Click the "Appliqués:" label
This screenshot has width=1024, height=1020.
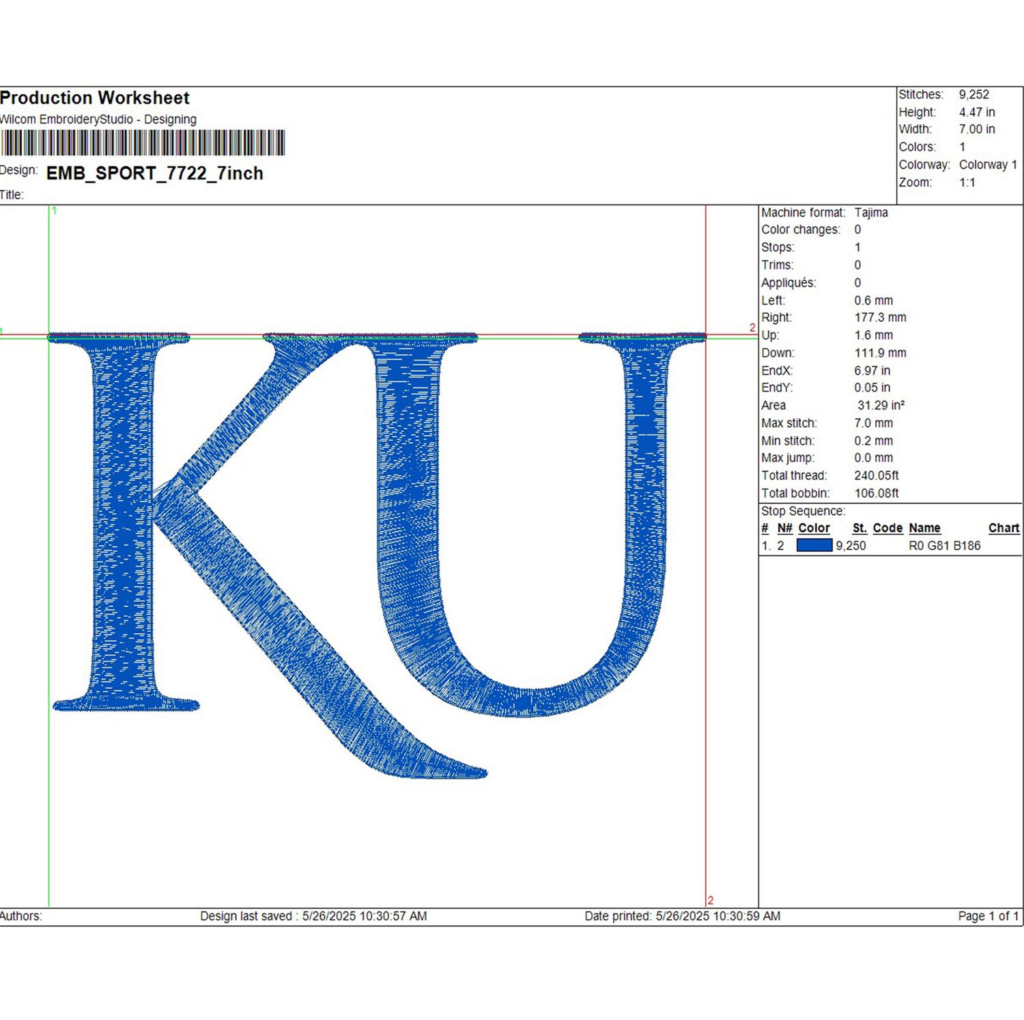(x=788, y=282)
